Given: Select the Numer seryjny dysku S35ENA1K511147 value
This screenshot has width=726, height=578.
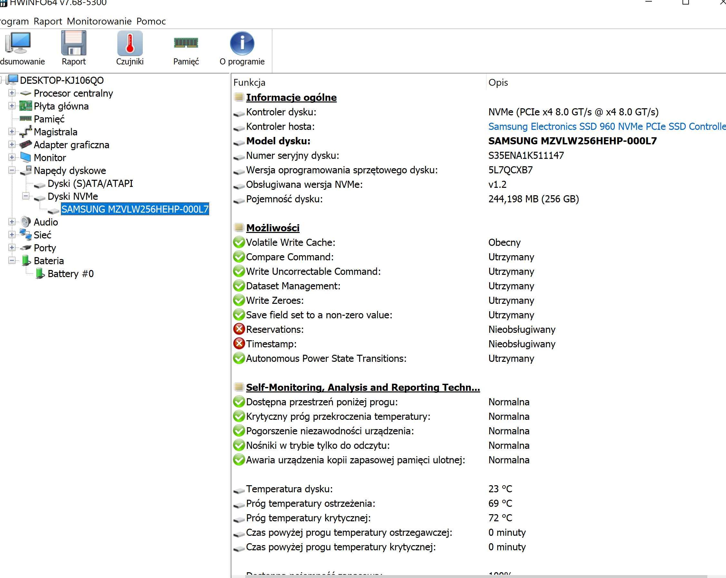Looking at the screenshot, I should (x=526, y=156).
